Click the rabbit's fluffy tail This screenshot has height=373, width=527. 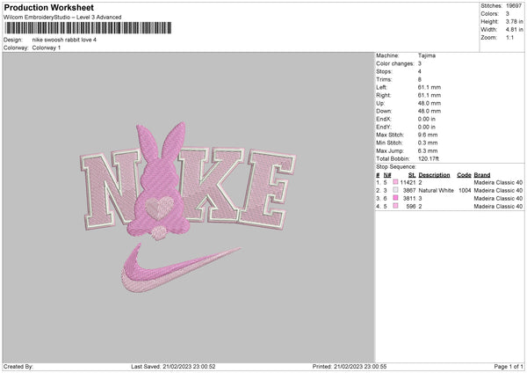coord(159,232)
